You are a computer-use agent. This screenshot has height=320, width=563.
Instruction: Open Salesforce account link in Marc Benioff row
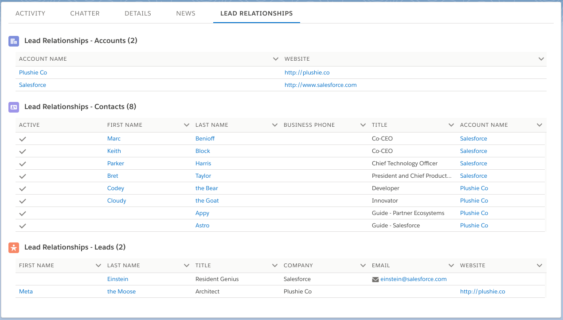click(473, 139)
